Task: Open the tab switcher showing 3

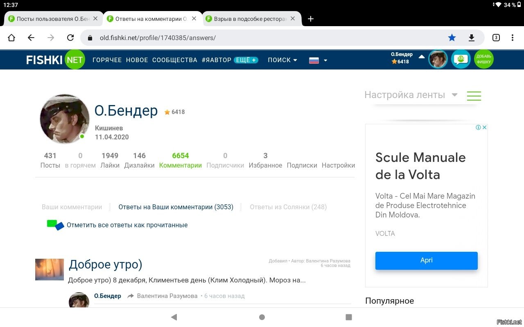Action: coord(496,38)
